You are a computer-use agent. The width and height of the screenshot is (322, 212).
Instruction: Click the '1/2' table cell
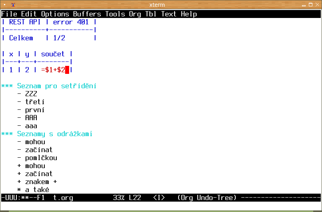tap(59, 38)
